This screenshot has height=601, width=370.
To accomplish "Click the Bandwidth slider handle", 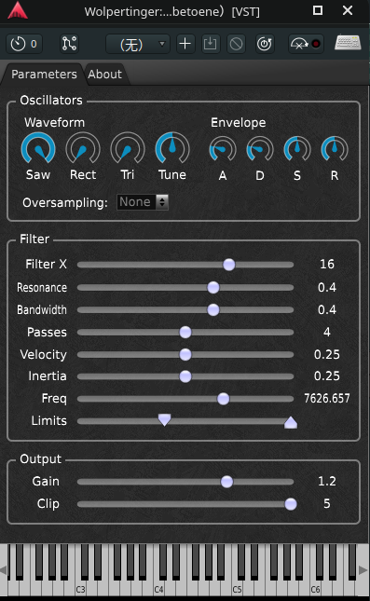I will [213, 309].
